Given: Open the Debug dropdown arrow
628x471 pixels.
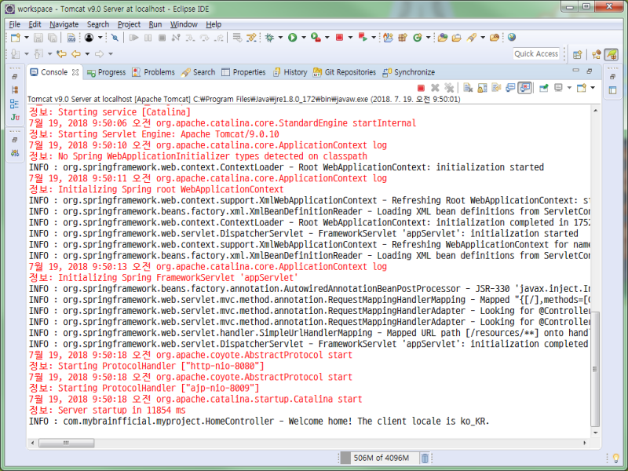Looking at the screenshot, I should [x=280, y=38].
